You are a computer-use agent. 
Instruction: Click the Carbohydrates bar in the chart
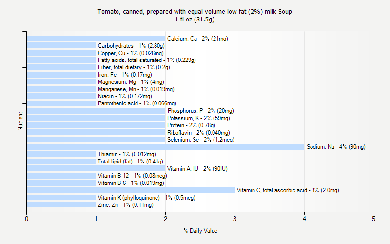point(61,45)
